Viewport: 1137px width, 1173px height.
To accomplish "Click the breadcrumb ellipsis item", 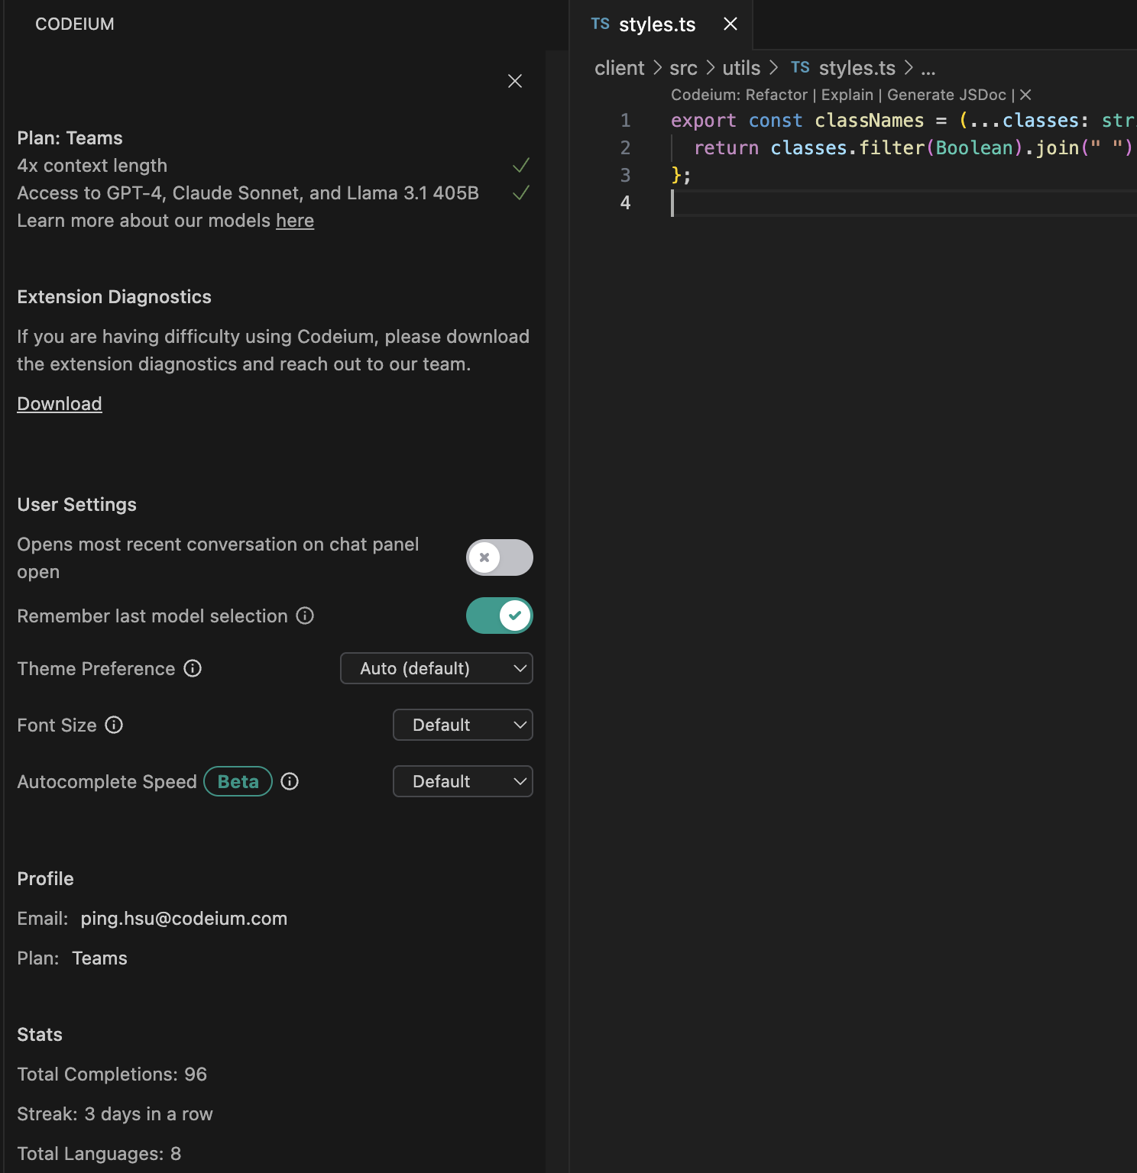I will click(x=928, y=68).
